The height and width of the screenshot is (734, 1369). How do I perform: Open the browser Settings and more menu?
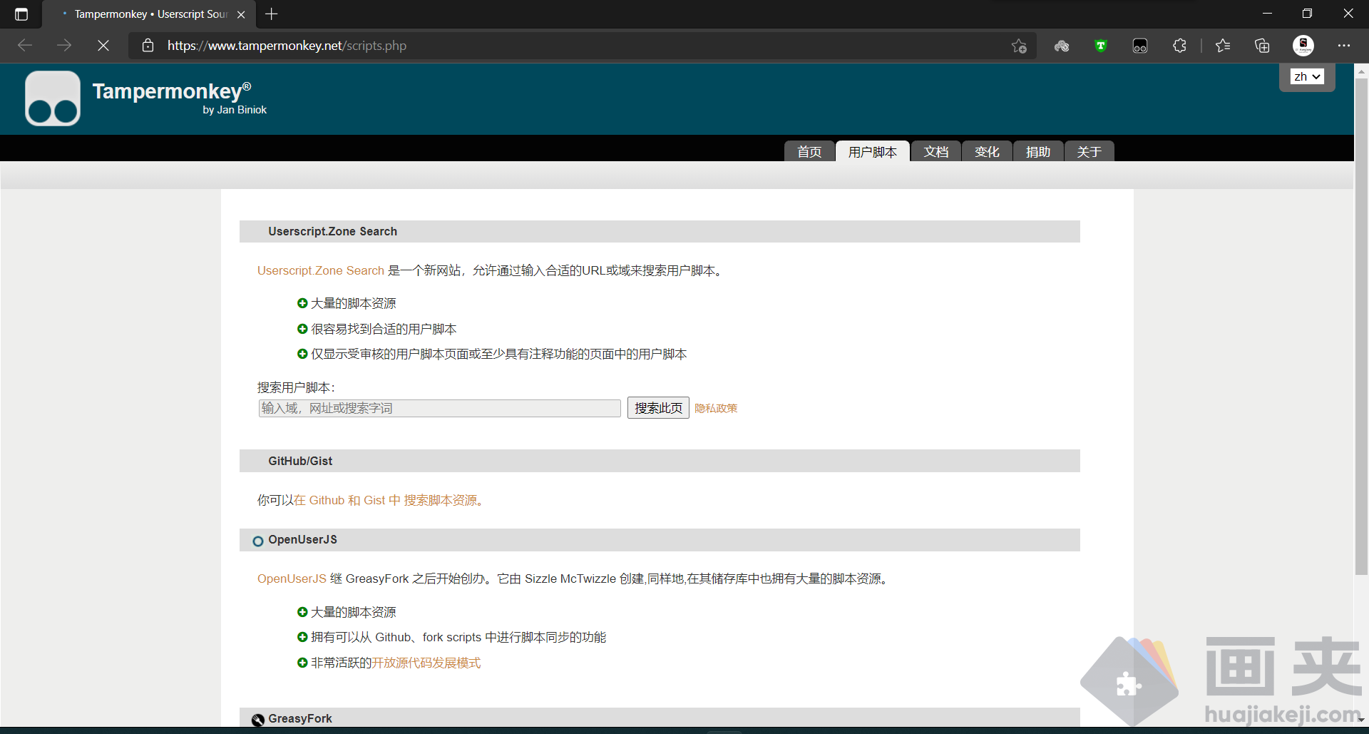(1344, 46)
